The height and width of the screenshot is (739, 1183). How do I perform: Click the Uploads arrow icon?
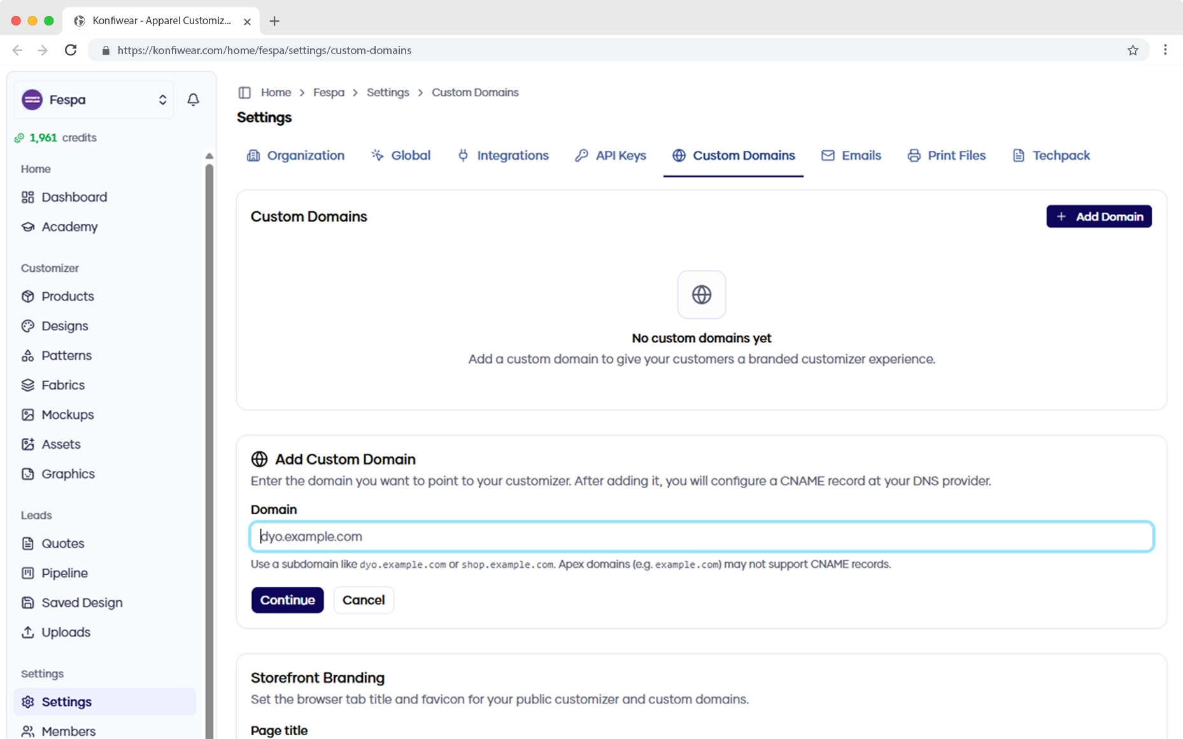click(x=27, y=632)
